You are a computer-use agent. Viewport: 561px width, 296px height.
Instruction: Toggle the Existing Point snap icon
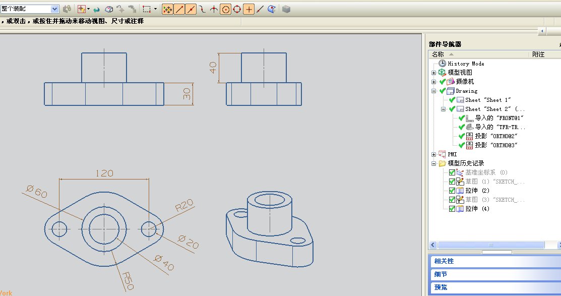point(248,9)
